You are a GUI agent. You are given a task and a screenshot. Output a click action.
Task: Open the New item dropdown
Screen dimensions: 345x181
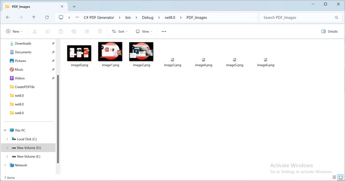14,31
